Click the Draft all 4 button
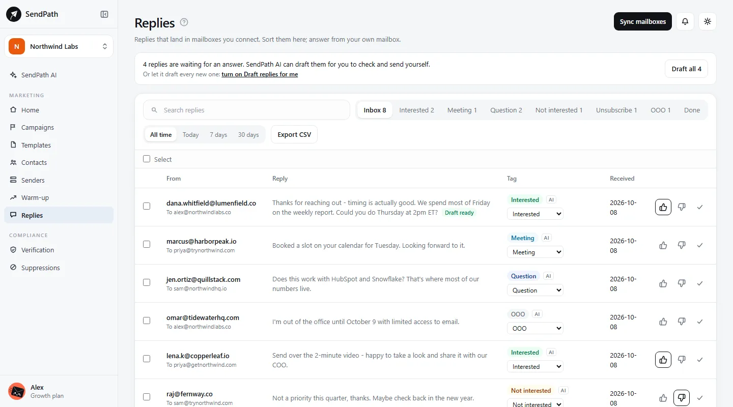 686,69
